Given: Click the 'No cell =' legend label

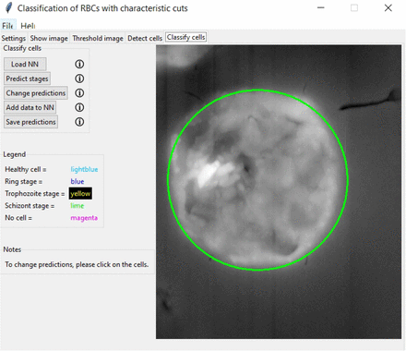Looking at the screenshot, I should point(18,218).
